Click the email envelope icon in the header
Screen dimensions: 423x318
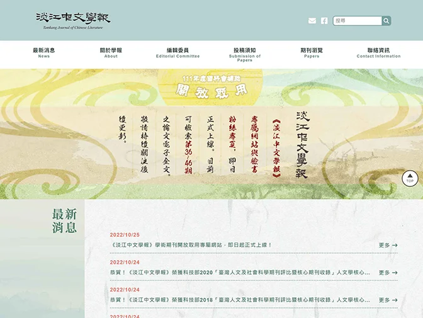tap(312, 21)
